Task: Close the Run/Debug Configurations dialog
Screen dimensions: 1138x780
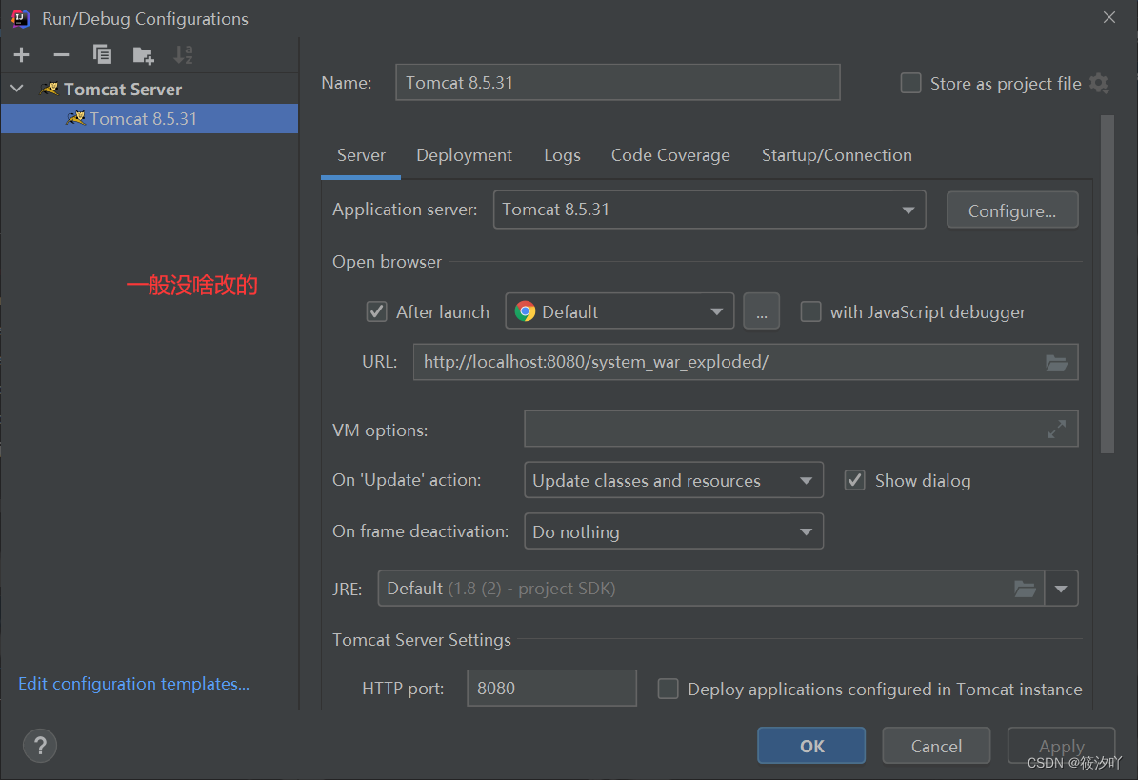Action: [1109, 17]
